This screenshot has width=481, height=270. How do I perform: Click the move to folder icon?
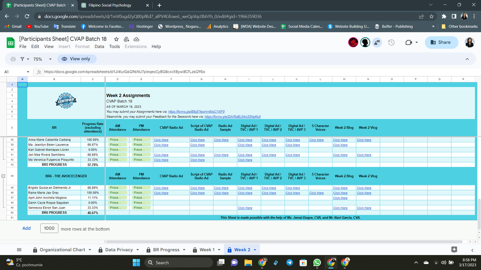127,39
